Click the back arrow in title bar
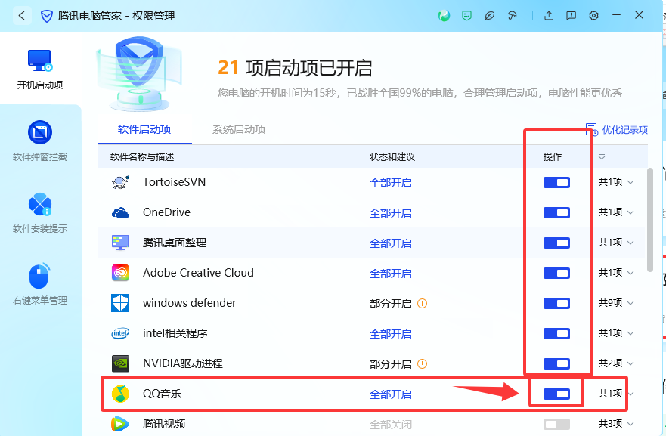The width and height of the screenshot is (666, 436). [x=21, y=15]
